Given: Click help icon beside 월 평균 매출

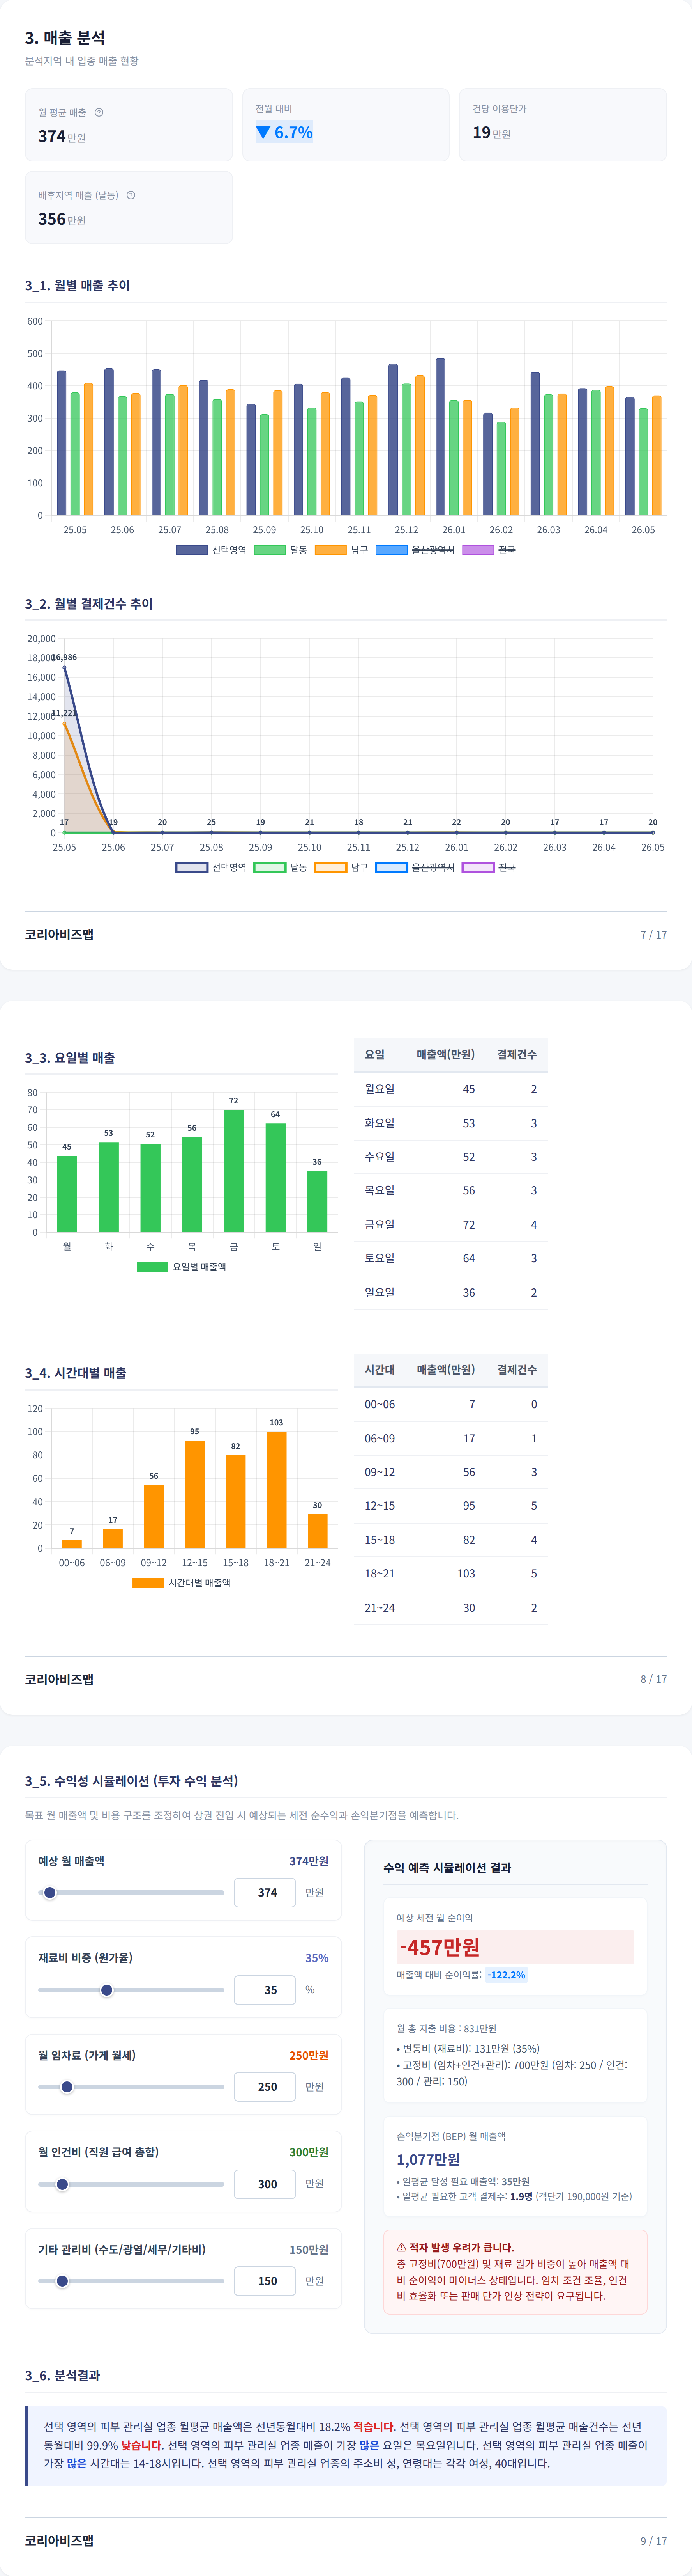Looking at the screenshot, I should [x=99, y=112].
